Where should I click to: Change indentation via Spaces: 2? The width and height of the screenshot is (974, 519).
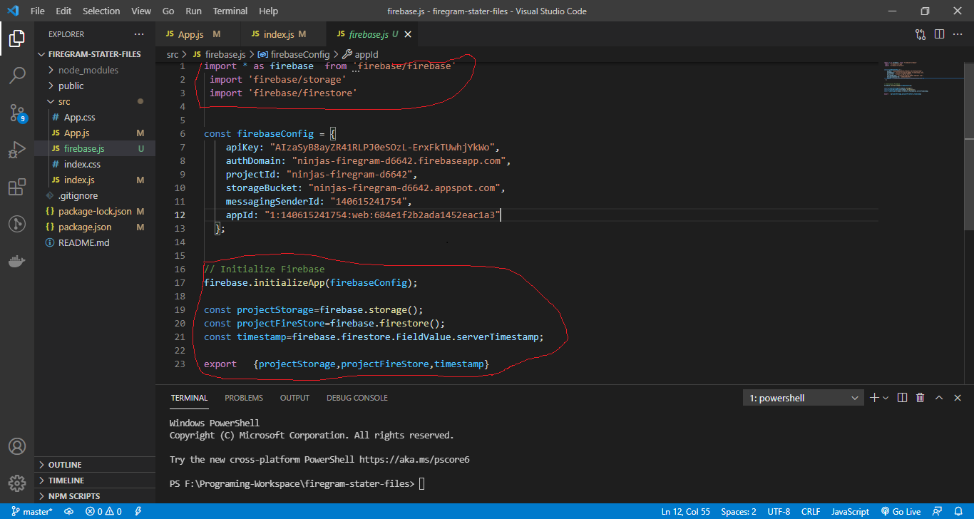pos(738,512)
